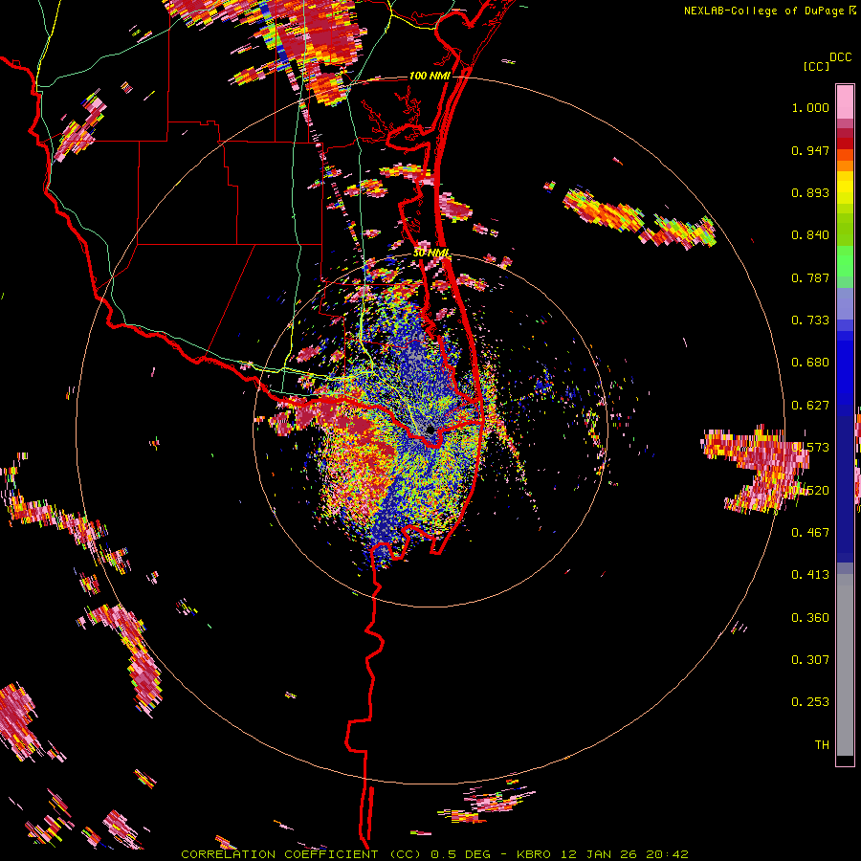Click the 0.680 scale value

pyautogui.click(x=810, y=363)
